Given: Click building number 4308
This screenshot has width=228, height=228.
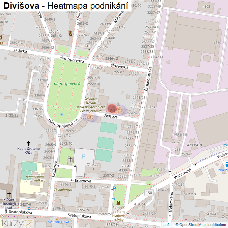Looking at the screenshot, I should [151, 108].
